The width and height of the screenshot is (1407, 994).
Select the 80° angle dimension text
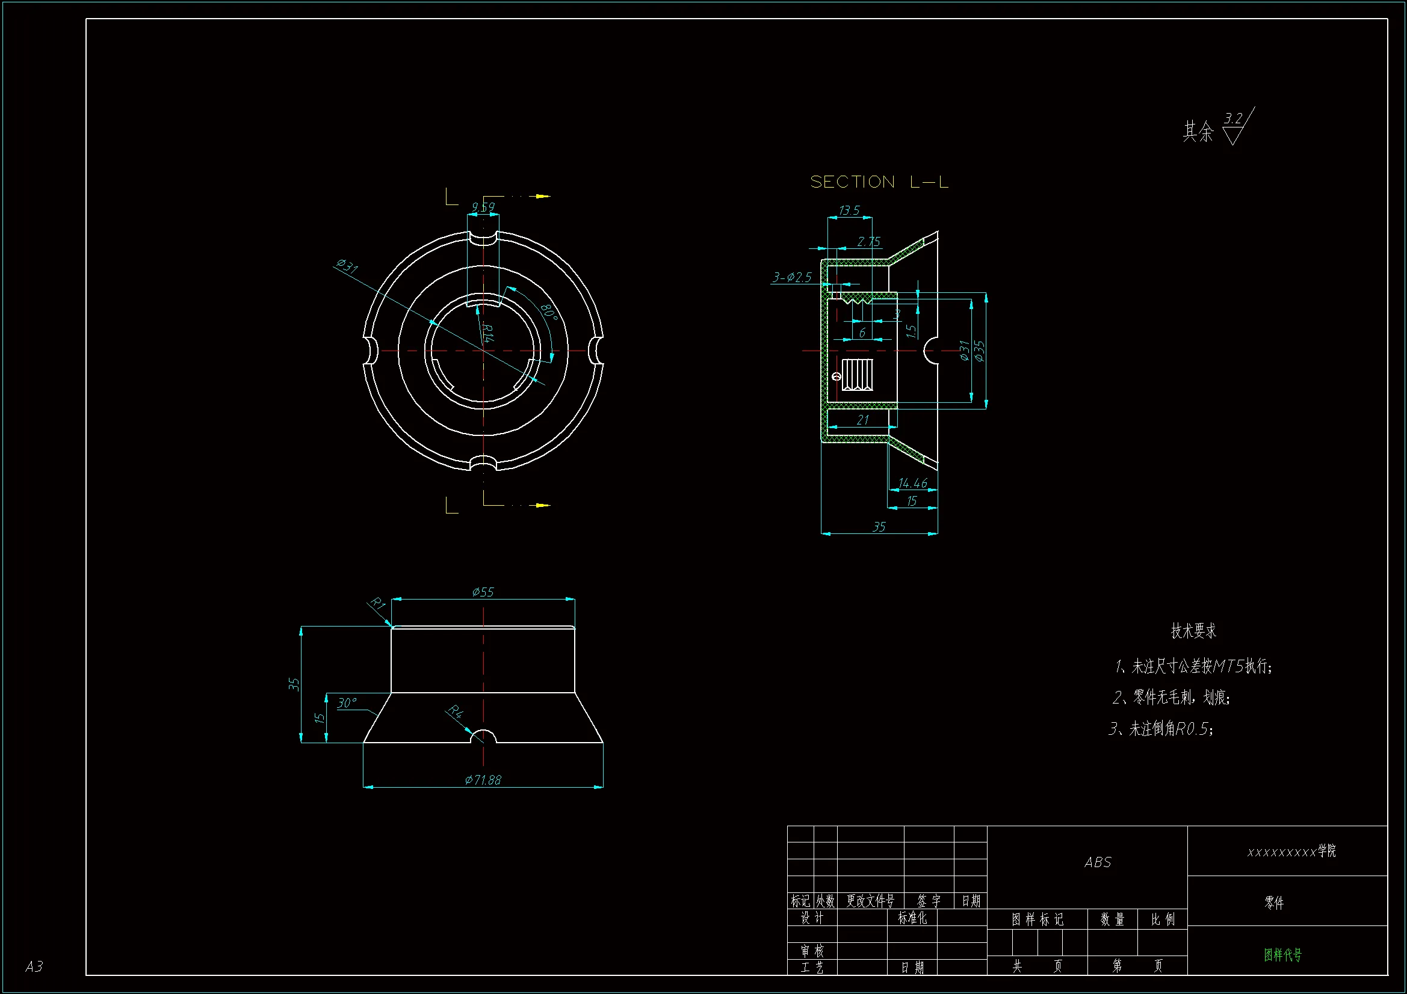point(548,311)
